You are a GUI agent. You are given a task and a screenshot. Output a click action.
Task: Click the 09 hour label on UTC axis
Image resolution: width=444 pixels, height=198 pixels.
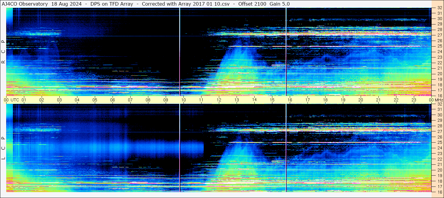(x=166, y=100)
